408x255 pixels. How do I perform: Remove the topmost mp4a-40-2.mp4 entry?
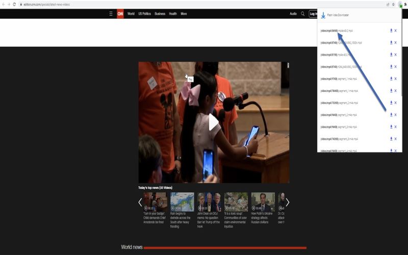396,31
